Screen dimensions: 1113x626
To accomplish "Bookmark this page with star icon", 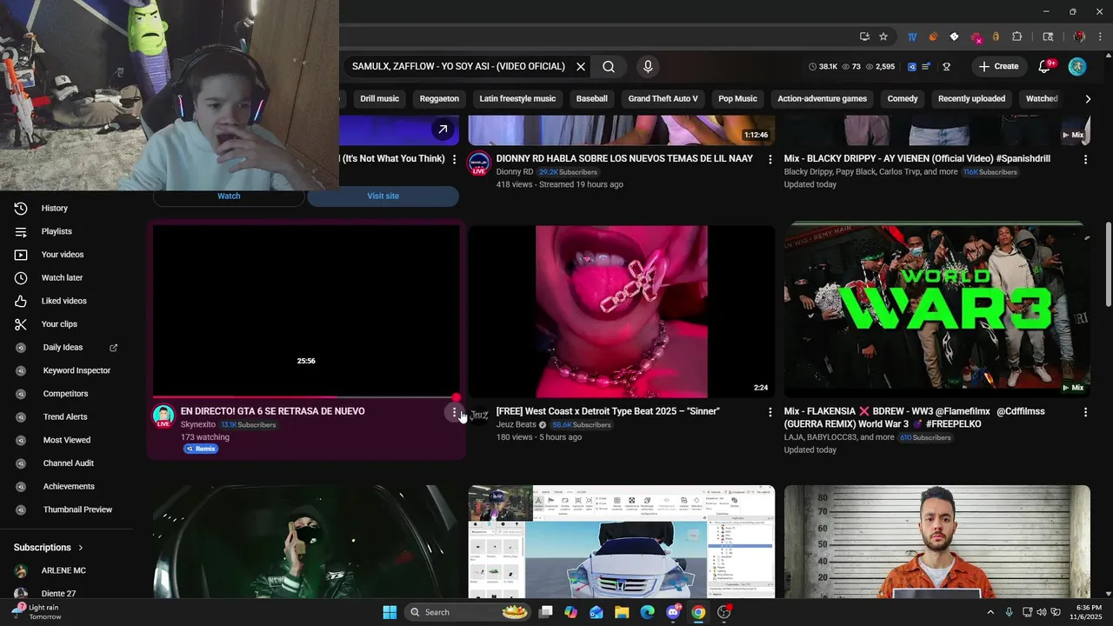I will 883,37.
